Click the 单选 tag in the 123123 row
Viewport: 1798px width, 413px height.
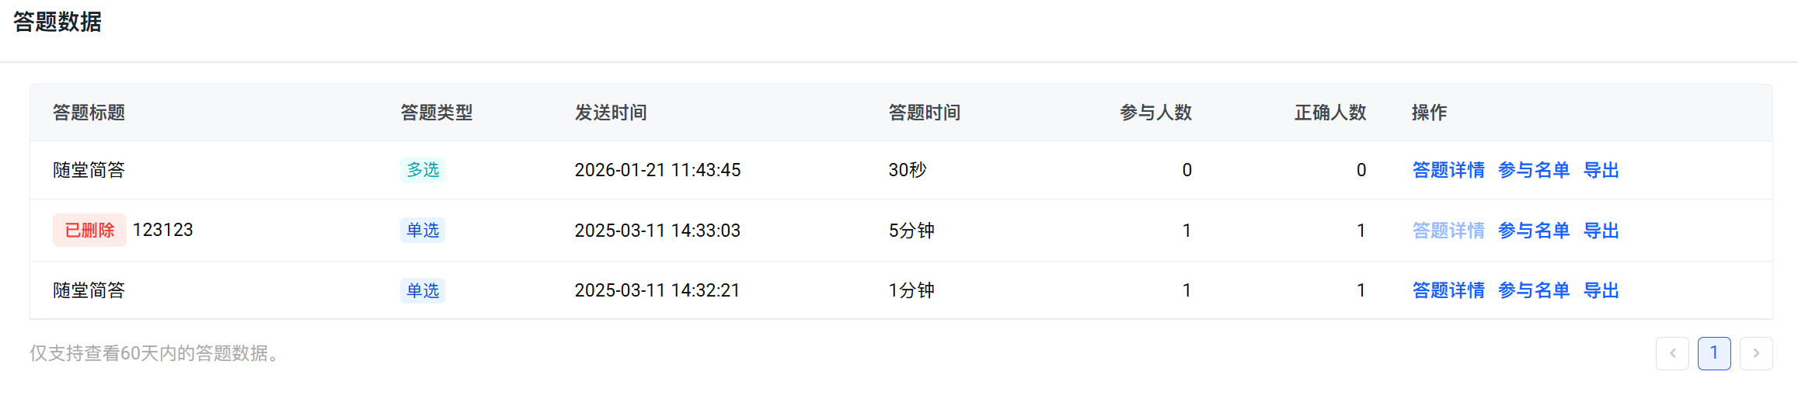[423, 231]
